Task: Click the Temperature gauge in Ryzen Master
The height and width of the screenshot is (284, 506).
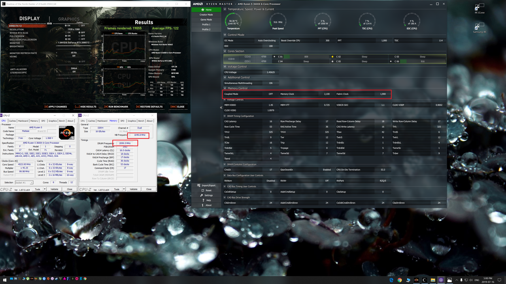Action: (x=233, y=22)
